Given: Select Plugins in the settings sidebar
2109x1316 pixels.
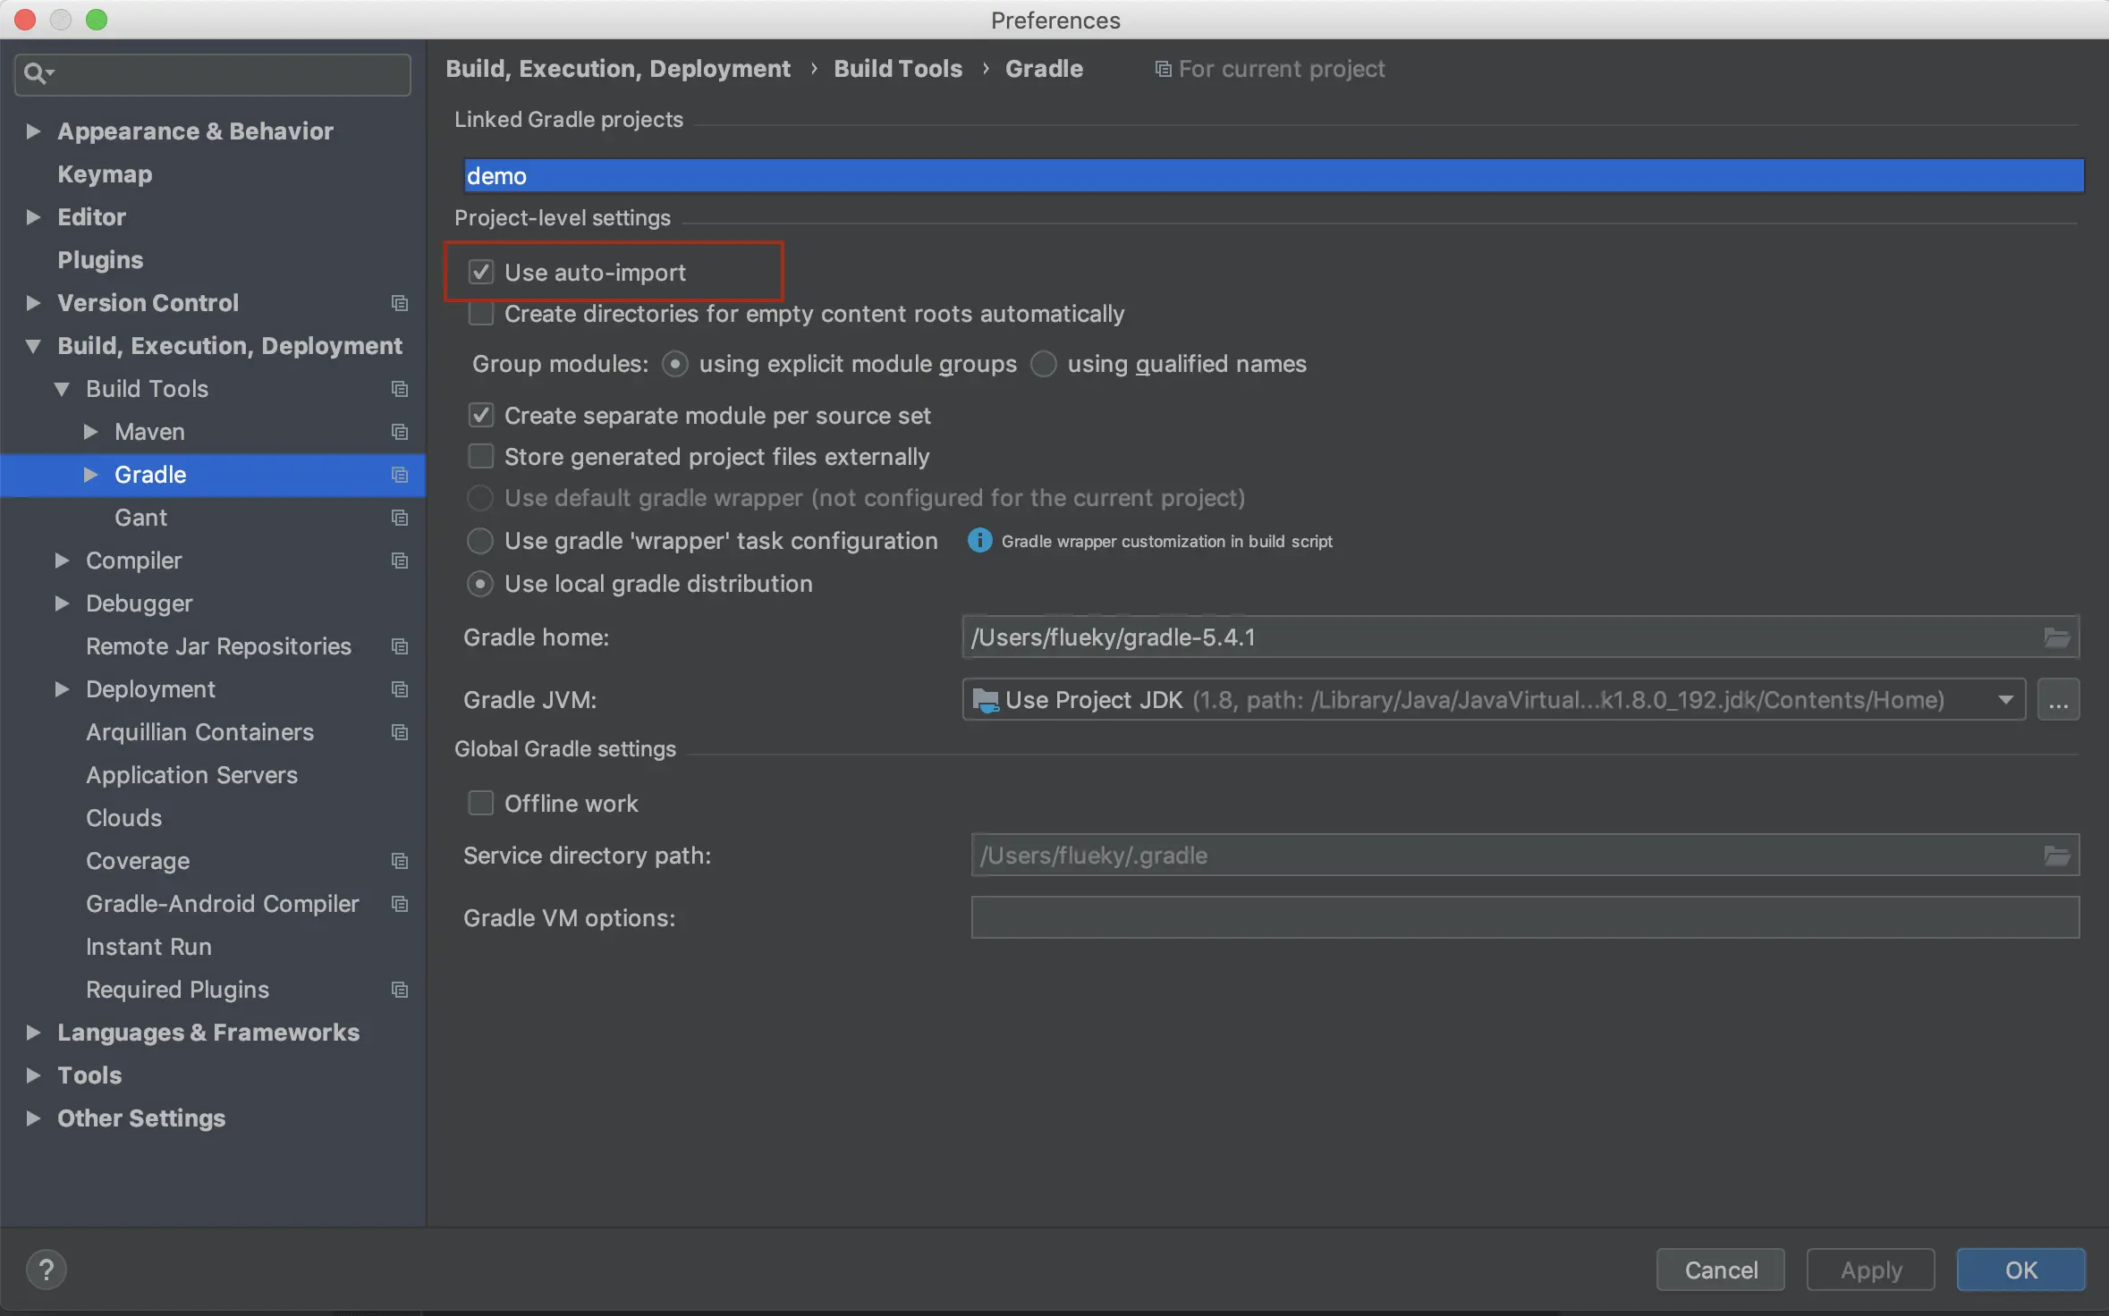Looking at the screenshot, I should click(x=100, y=260).
